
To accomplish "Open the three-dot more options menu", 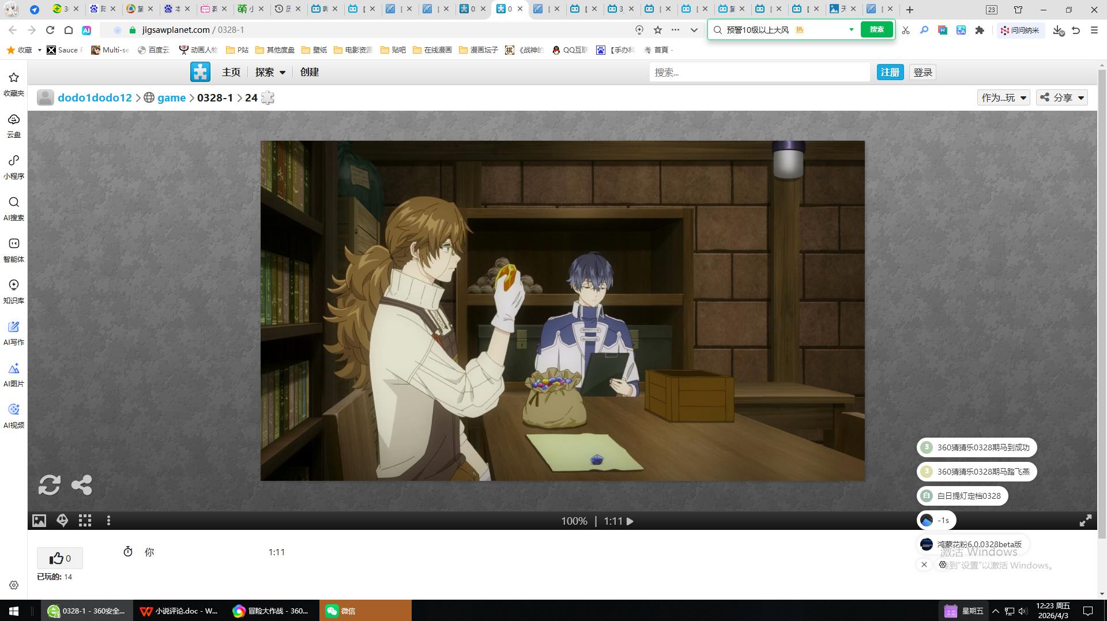I will [108, 521].
